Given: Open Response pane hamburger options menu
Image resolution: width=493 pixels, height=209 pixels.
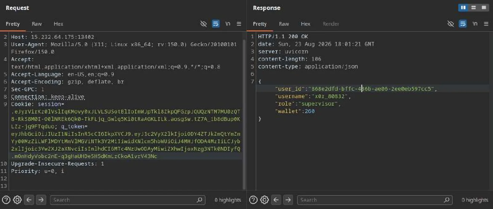Looking at the screenshot, I should [x=486, y=24].
